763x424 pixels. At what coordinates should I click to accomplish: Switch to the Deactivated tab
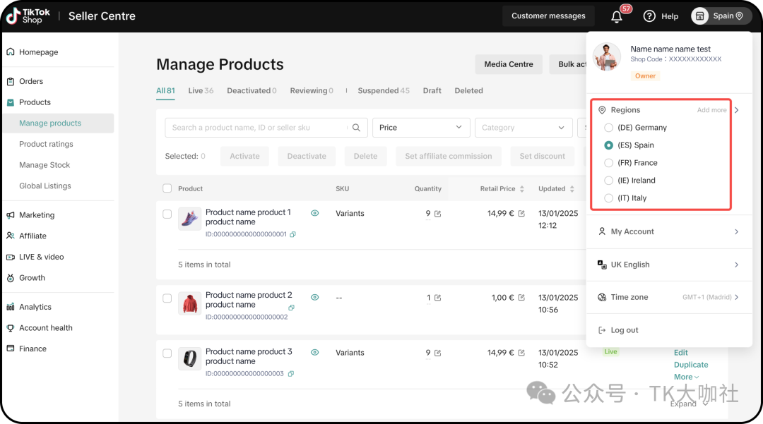(x=252, y=91)
